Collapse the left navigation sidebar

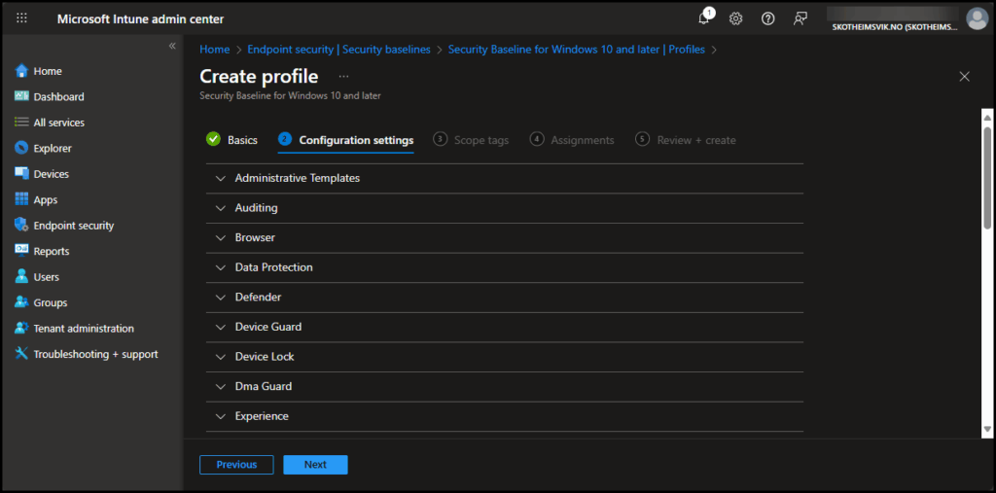tap(172, 46)
